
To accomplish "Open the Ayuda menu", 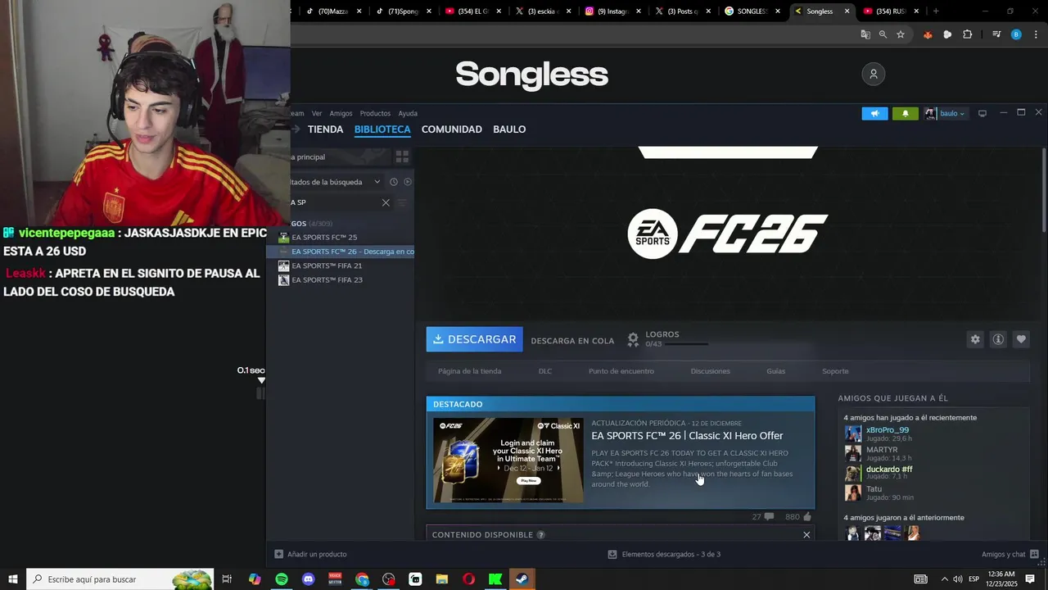I will tap(408, 113).
